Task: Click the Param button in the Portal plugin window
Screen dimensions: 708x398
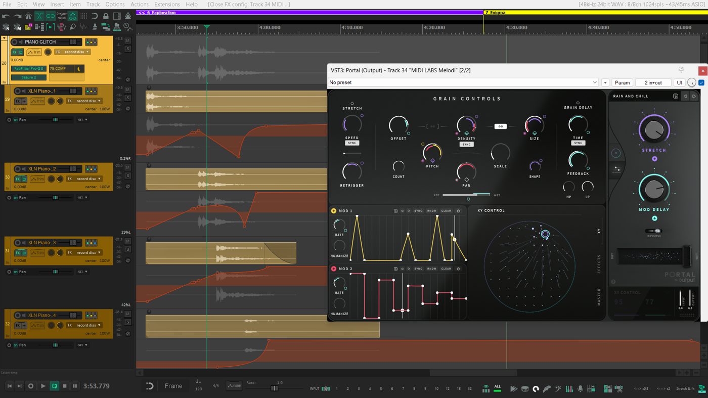Action: [622, 82]
